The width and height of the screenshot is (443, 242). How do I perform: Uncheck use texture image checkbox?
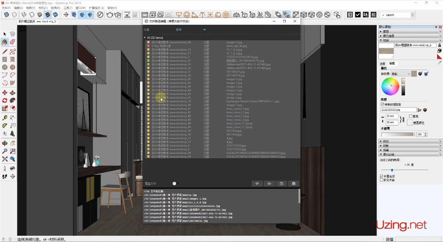click(x=382, y=104)
